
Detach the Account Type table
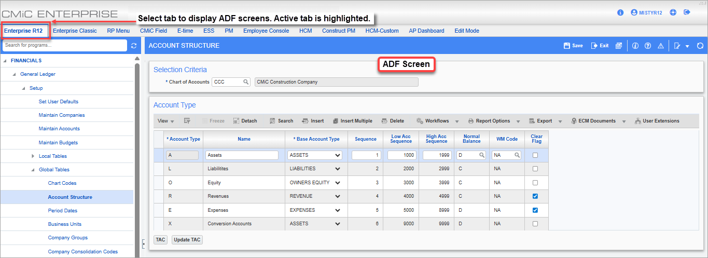point(245,121)
